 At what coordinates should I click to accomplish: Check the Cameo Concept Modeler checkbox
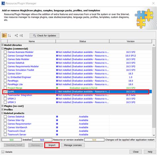(x=5, y=56)
